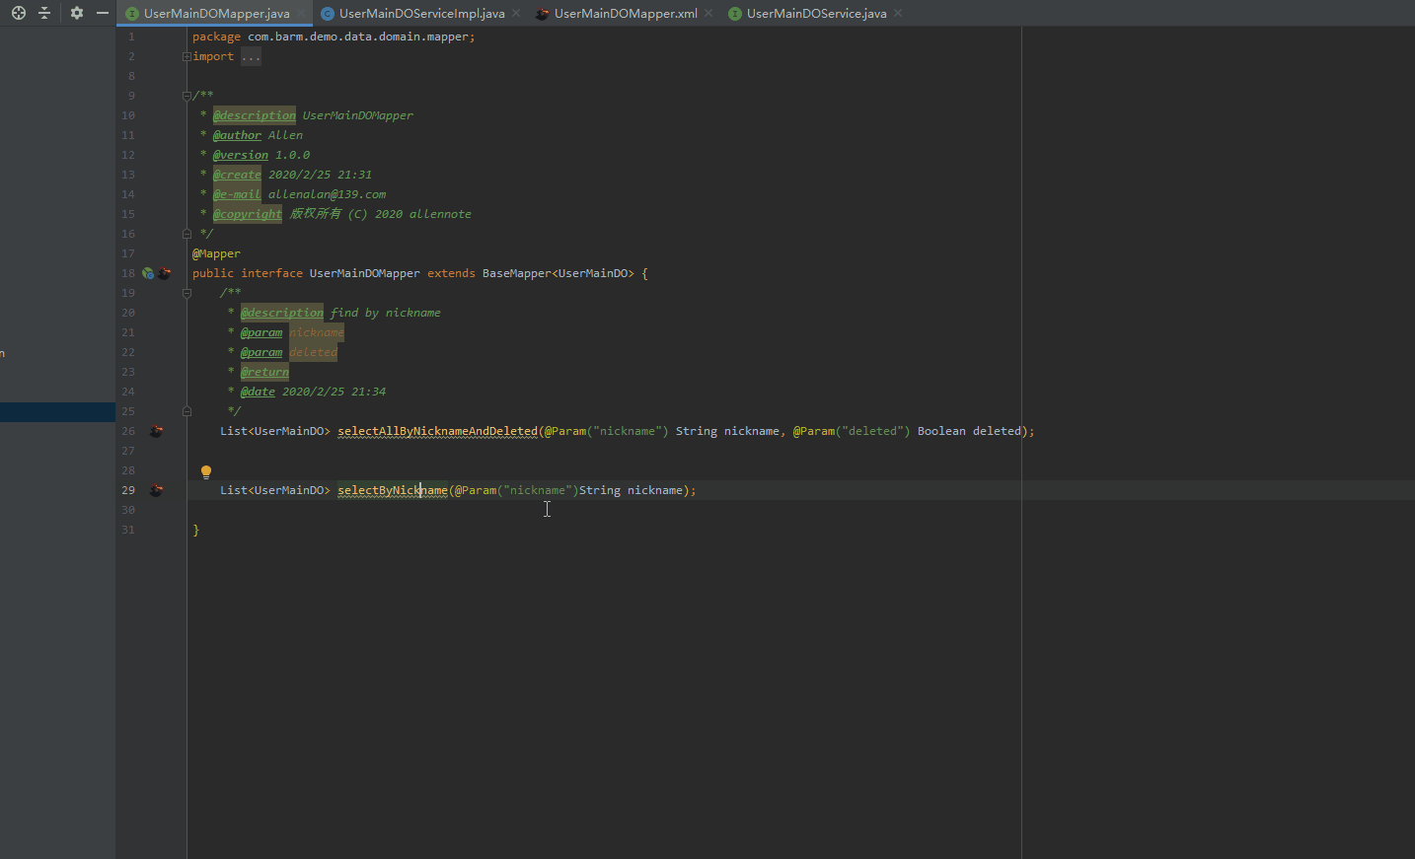Click the bird icon of UserMainDOMapper.xml tab
This screenshot has width=1415, height=859.
(542, 14)
